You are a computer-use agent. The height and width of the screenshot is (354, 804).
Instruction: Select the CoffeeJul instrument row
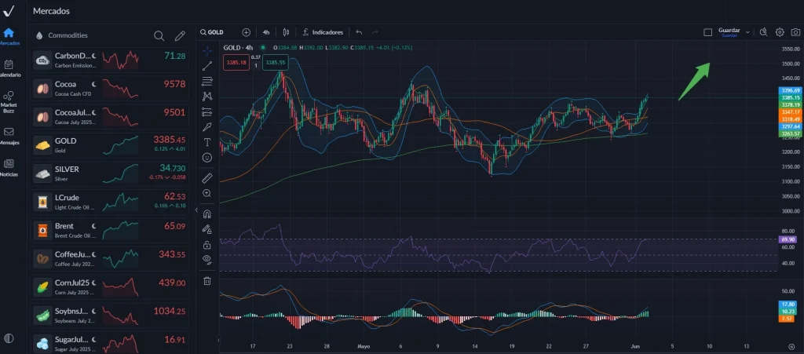point(110,259)
